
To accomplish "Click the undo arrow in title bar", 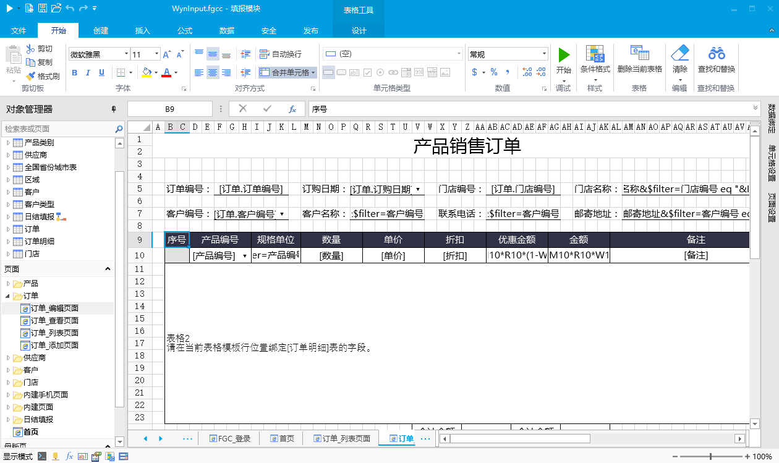I will click(x=69, y=8).
